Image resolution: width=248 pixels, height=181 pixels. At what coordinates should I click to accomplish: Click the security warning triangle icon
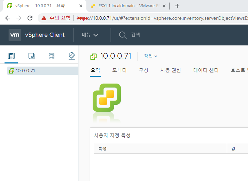(x=44, y=18)
